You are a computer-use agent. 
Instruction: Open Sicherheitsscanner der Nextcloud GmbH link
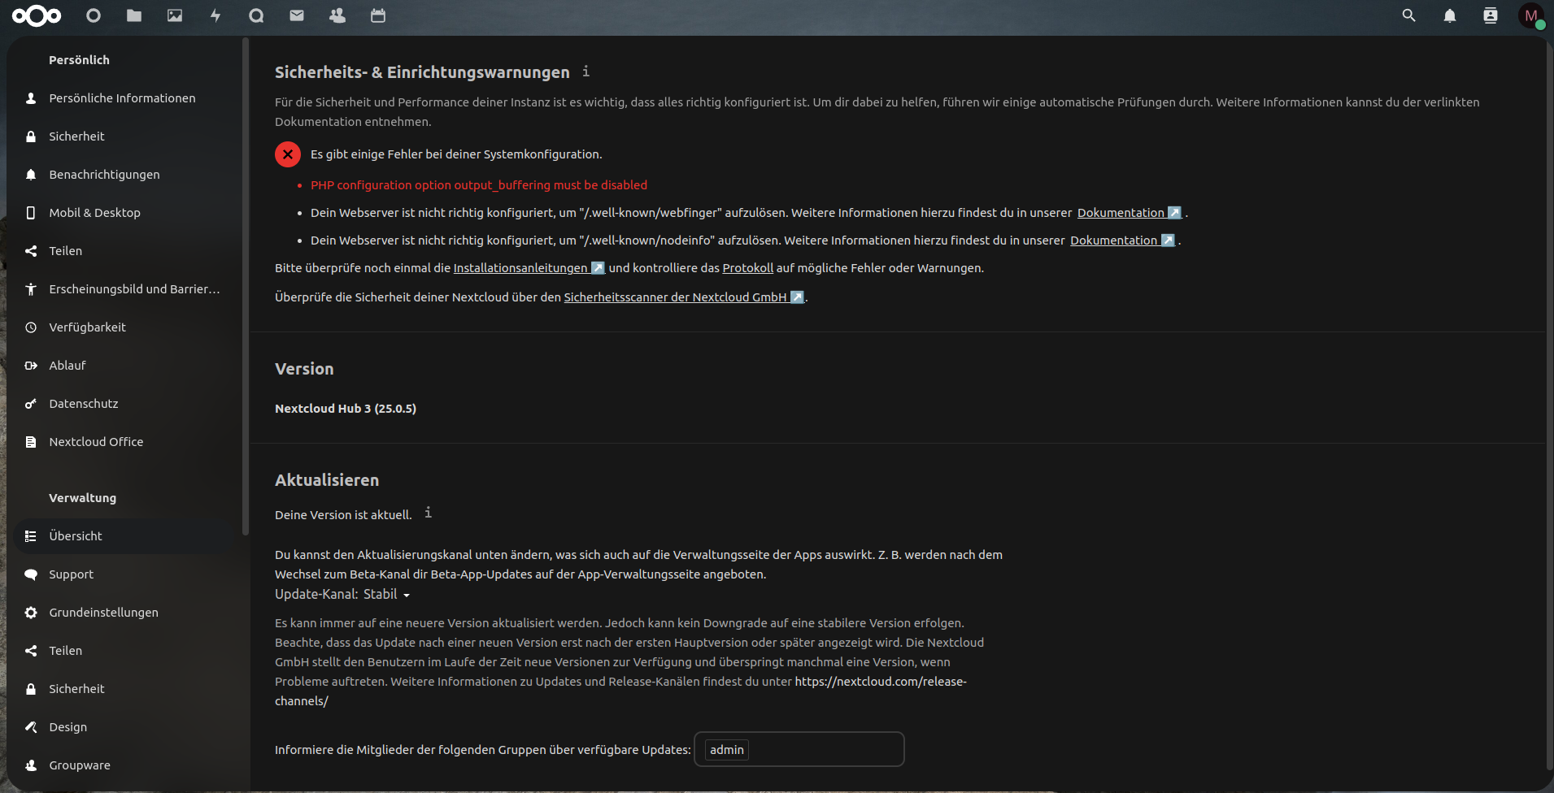(x=684, y=297)
